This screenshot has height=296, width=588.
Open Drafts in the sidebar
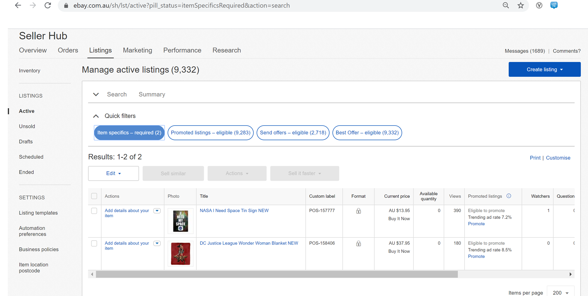[26, 142]
